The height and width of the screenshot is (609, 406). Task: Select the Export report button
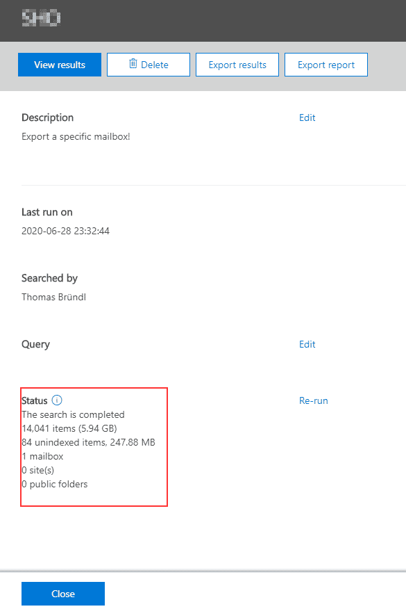[x=326, y=65]
